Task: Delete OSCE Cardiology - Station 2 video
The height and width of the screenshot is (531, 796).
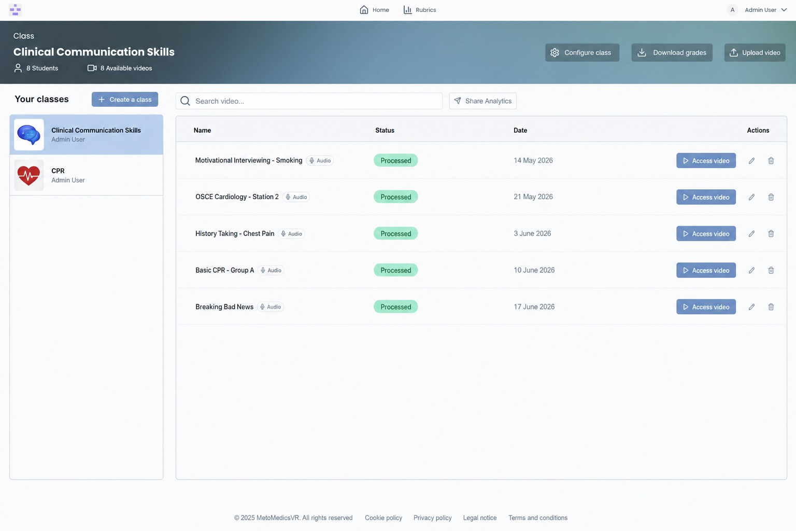Action: [x=771, y=197]
